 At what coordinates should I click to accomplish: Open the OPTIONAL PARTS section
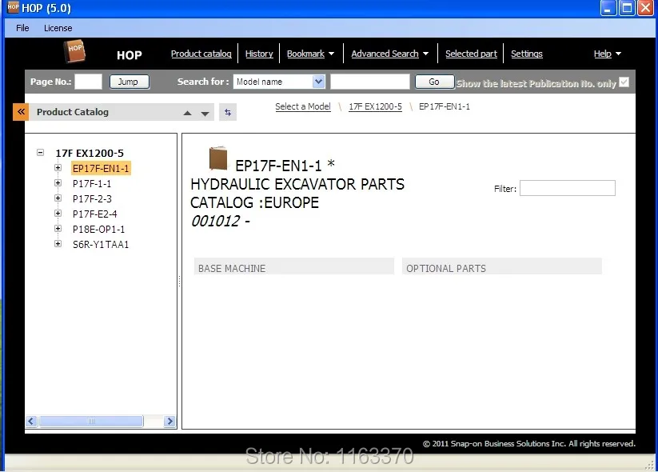502,266
